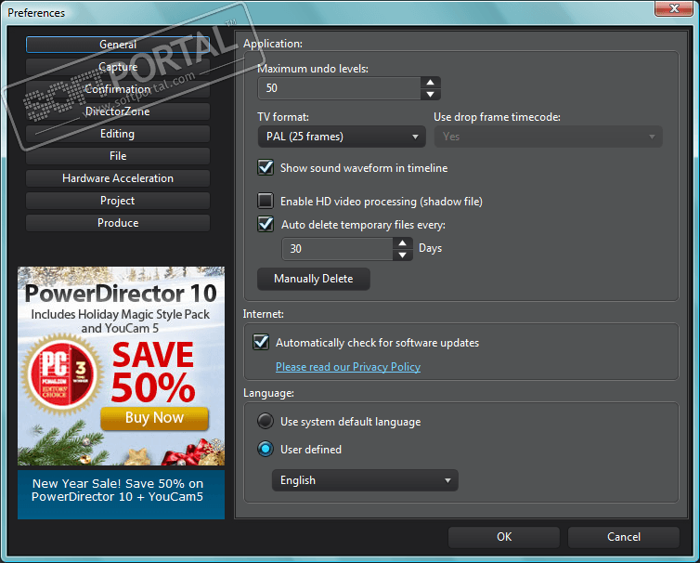The height and width of the screenshot is (563, 700).
Task: Decrease maximum undo levels with down arrow
Action: 431,94
